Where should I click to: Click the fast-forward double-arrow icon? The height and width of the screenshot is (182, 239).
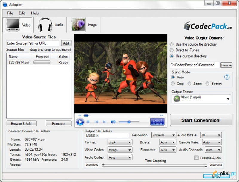pyautogui.click(x=162, y=116)
